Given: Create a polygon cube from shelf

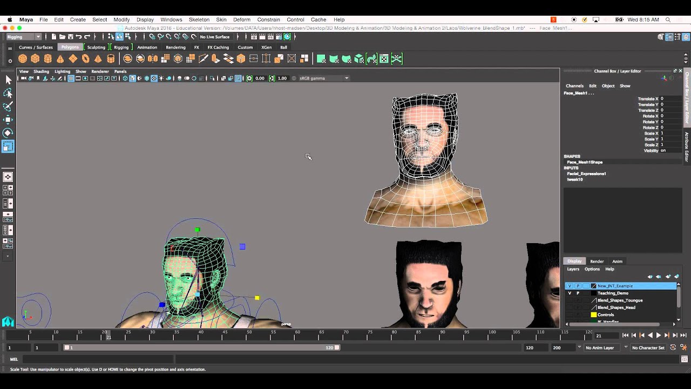Looking at the screenshot, I should [x=35, y=59].
